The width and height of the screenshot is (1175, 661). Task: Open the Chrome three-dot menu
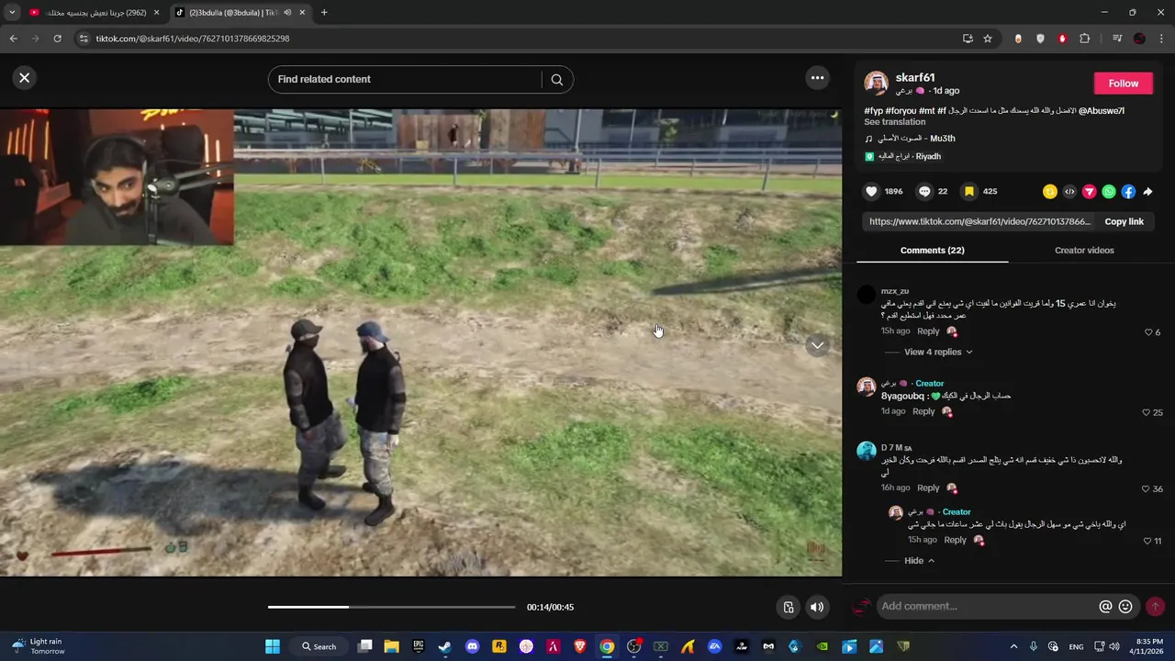coord(1161,39)
